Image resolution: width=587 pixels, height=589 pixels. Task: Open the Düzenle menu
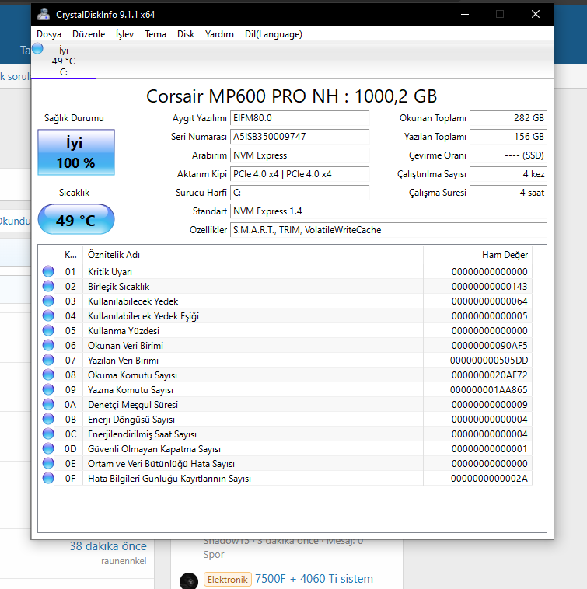pyautogui.click(x=89, y=34)
